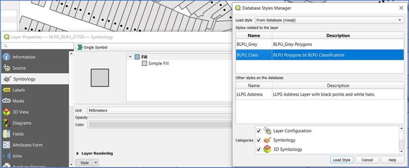Click the sidebar scroll down arrow
Image resolution: width=409 pixels, height=168 pixels.
(x=71, y=164)
